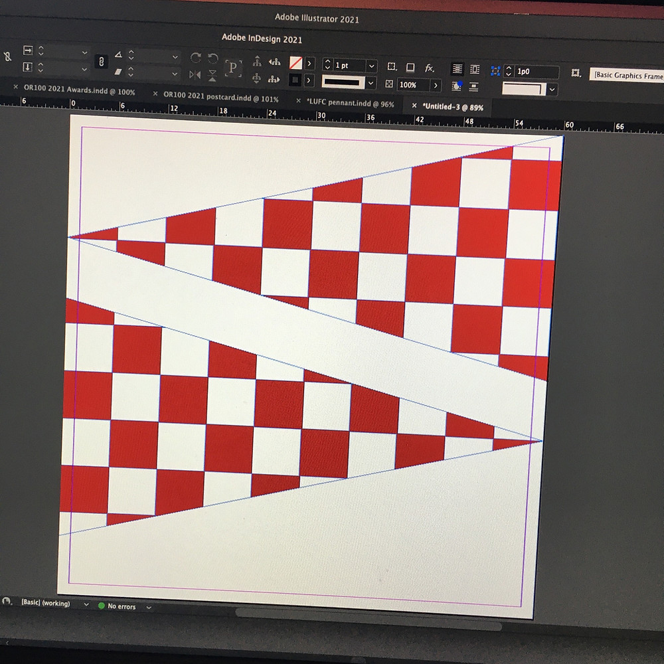Switch to OR100 2021 postcard.indd tab
The width and height of the screenshot is (664, 664).
pos(221,96)
